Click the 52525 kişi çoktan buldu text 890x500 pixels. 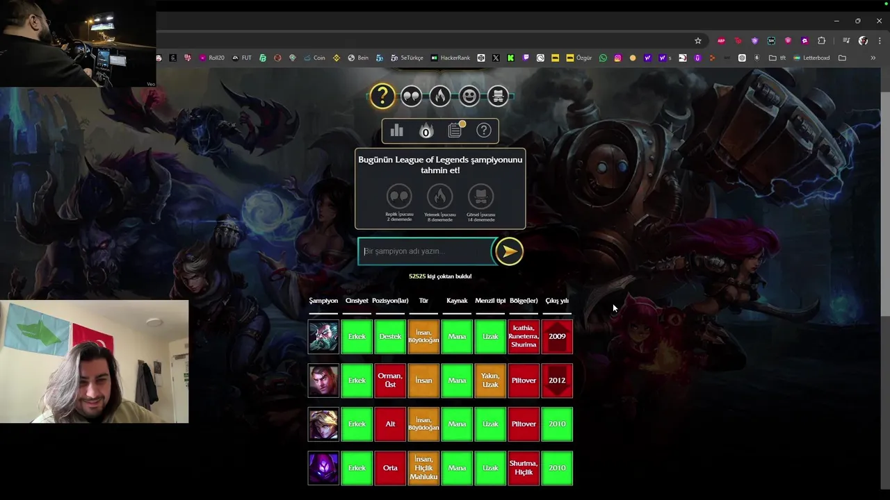pos(440,276)
